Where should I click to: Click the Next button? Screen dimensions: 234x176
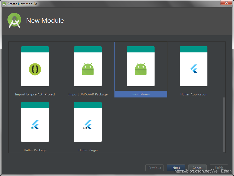point(176,168)
